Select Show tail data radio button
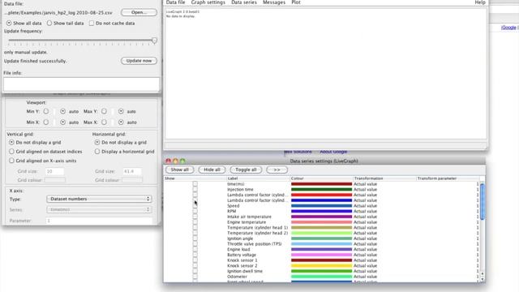 49,24
